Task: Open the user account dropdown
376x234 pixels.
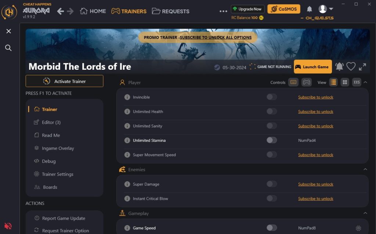Action: click(326, 9)
